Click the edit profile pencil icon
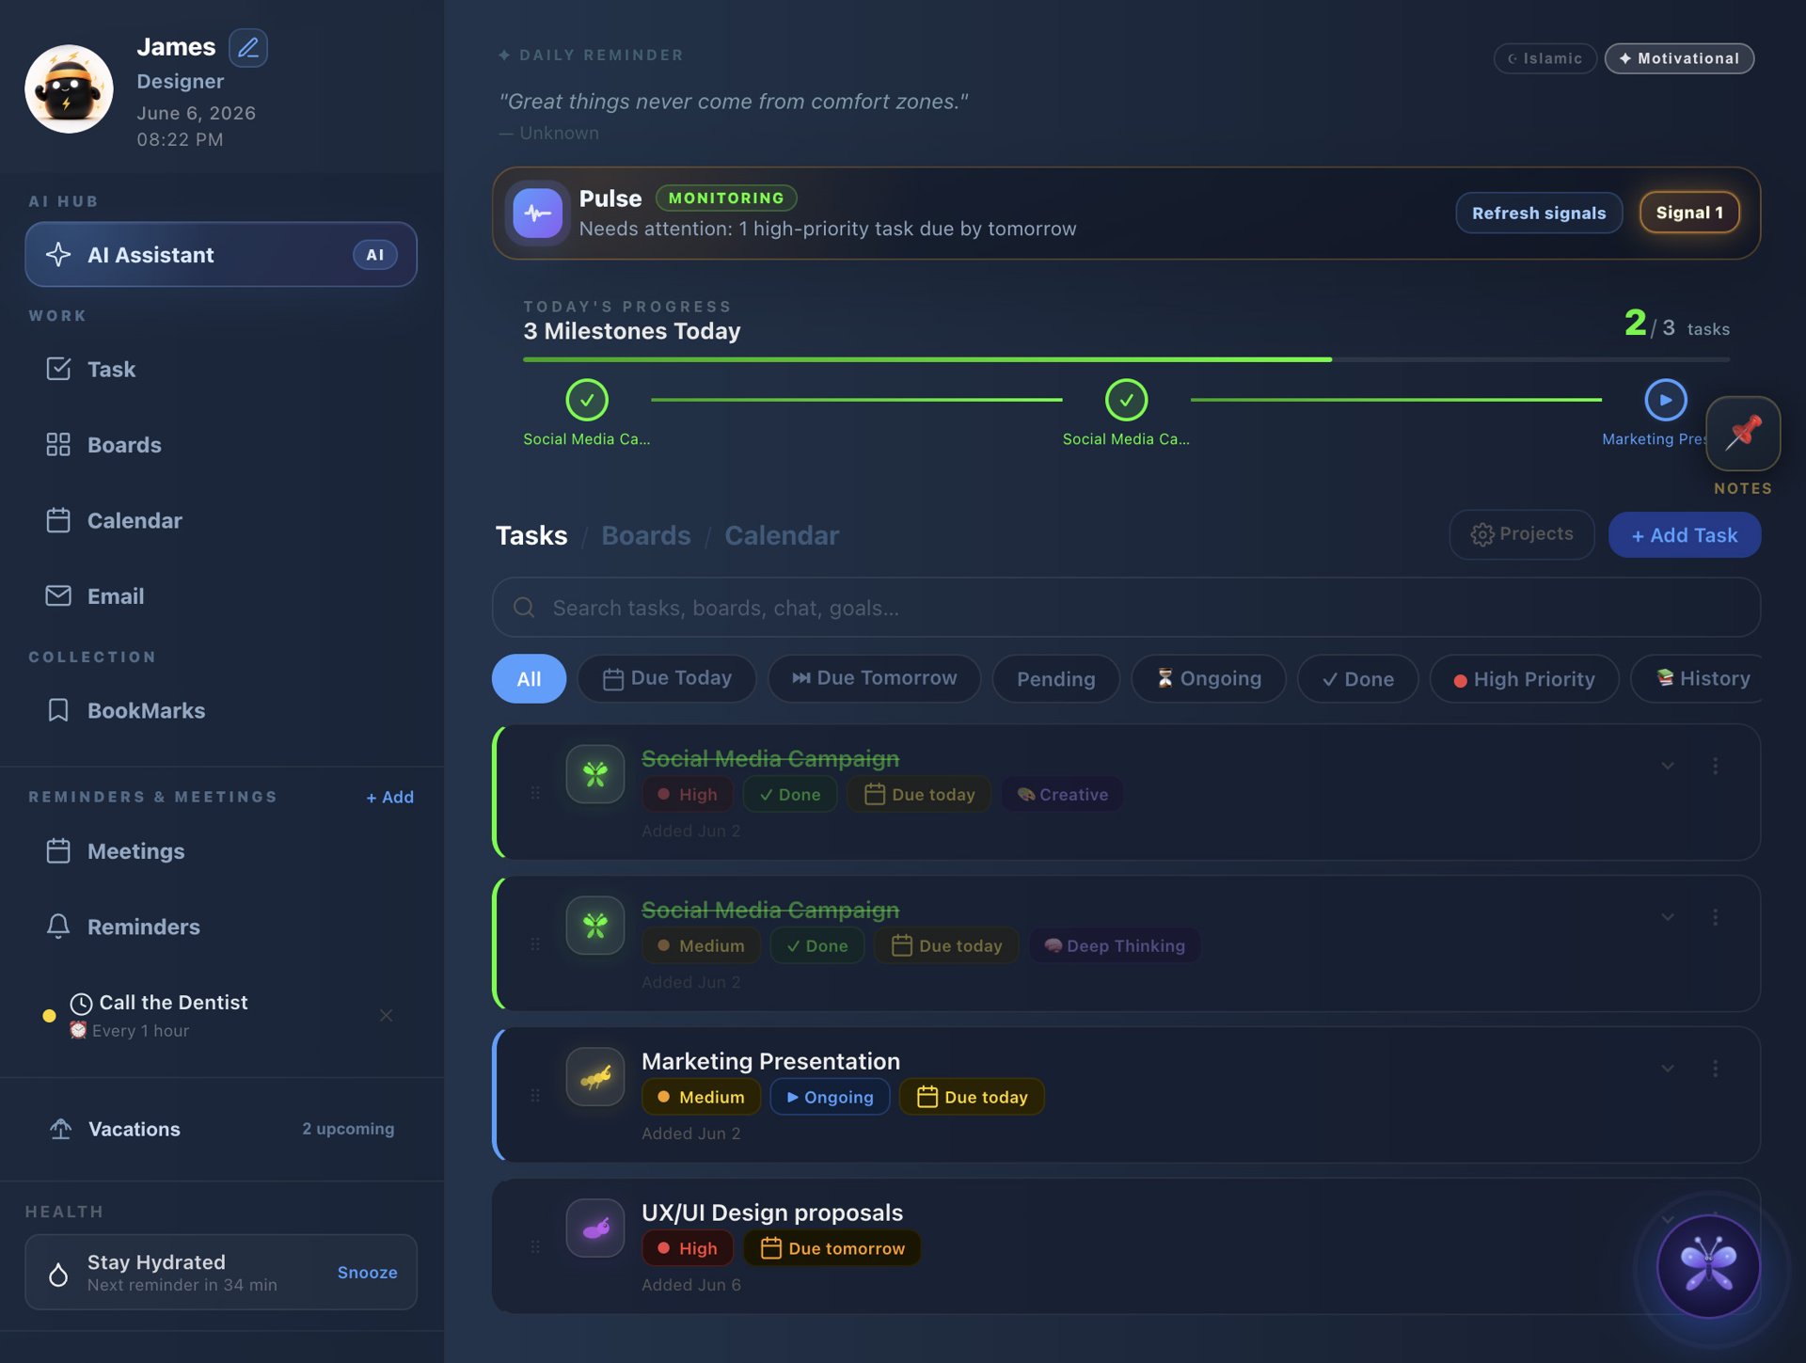This screenshot has height=1363, width=1806. [248, 47]
